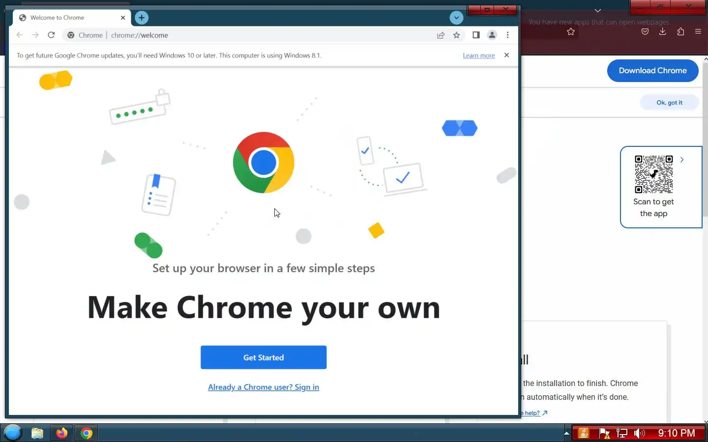
Task: Open the Start menu orb
Action: (x=13, y=433)
